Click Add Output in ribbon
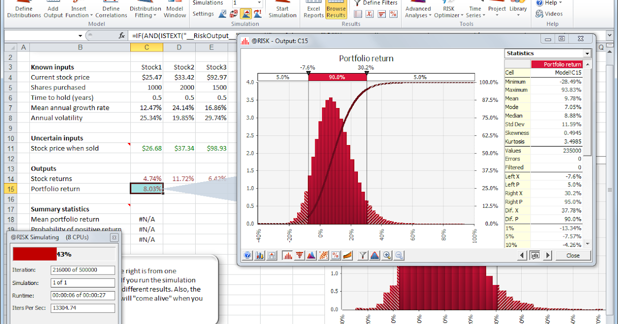 pyautogui.click(x=53, y=10)
